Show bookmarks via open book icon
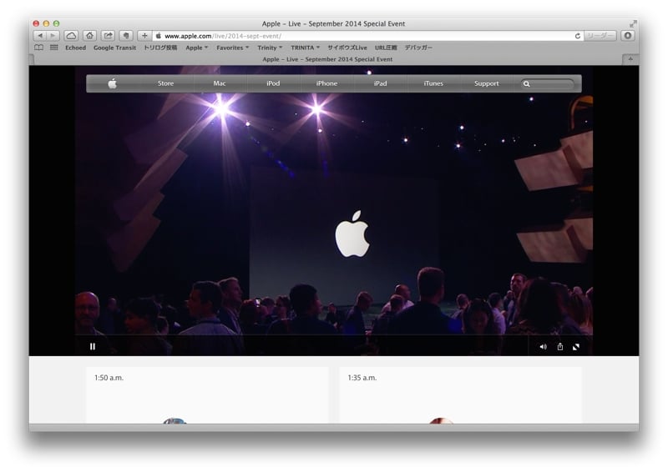 (38, 48)
